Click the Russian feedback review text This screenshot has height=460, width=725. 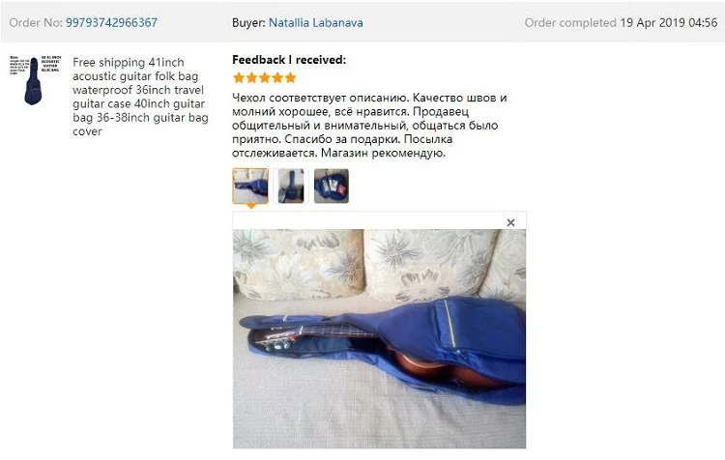pyautogui.click(x=369, y=126)
